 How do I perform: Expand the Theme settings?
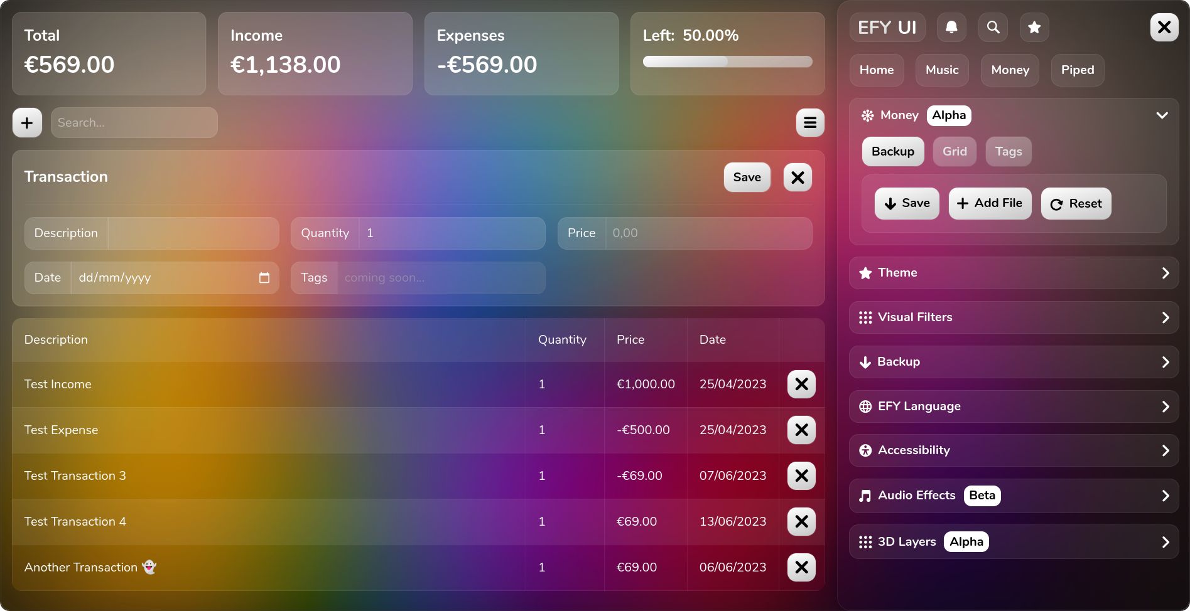1013,273
